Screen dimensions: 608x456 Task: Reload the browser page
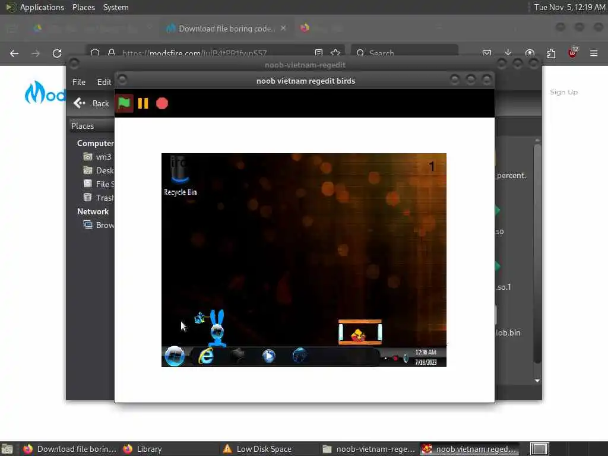[57, 53]
